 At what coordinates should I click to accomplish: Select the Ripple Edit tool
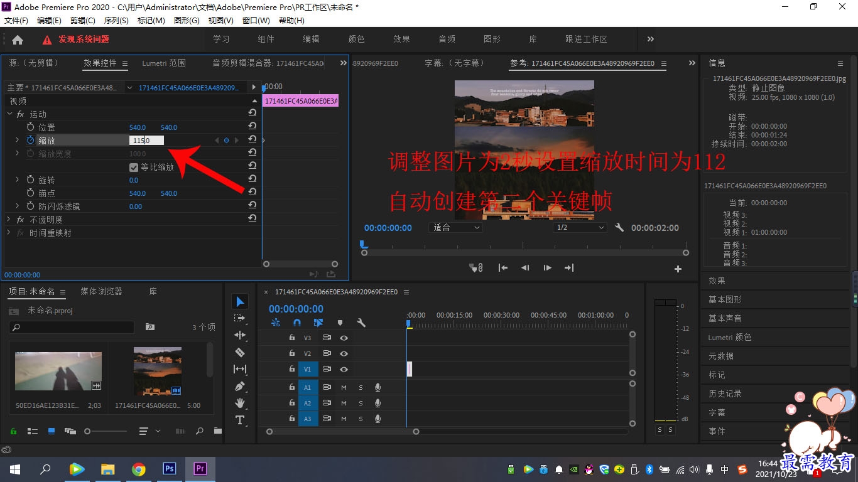240,335
